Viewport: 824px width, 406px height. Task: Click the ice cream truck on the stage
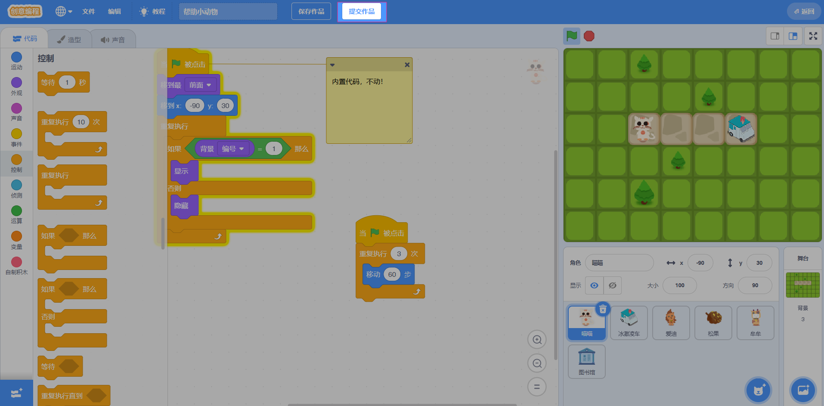point(741,129)
